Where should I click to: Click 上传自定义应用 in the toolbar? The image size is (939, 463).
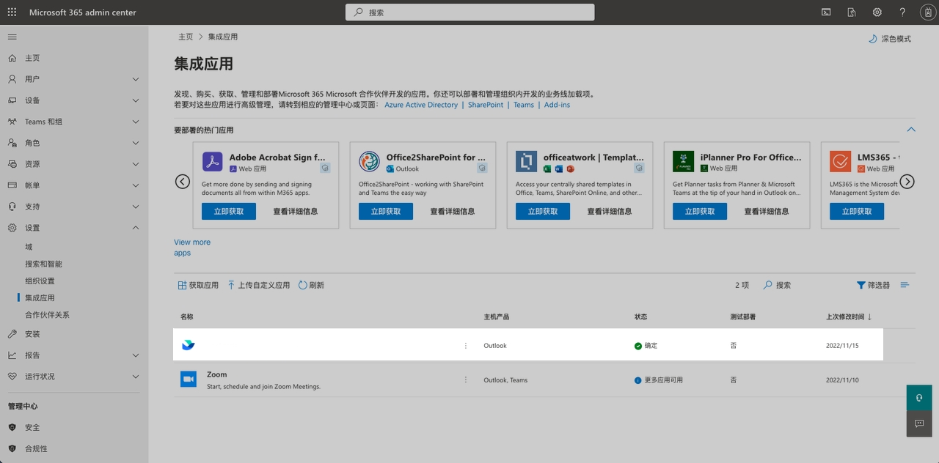pos(258,285)
